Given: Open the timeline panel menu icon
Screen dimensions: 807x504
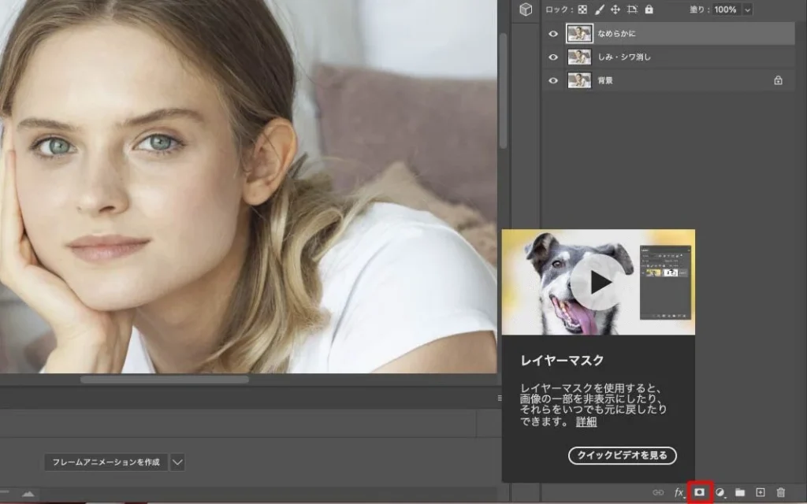Looking at the screenshot, I should tap(499, 398).
